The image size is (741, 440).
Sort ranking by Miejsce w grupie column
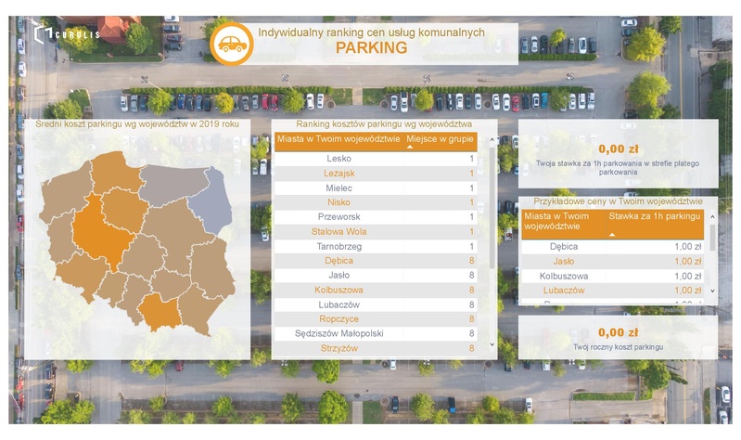[440, 139]
